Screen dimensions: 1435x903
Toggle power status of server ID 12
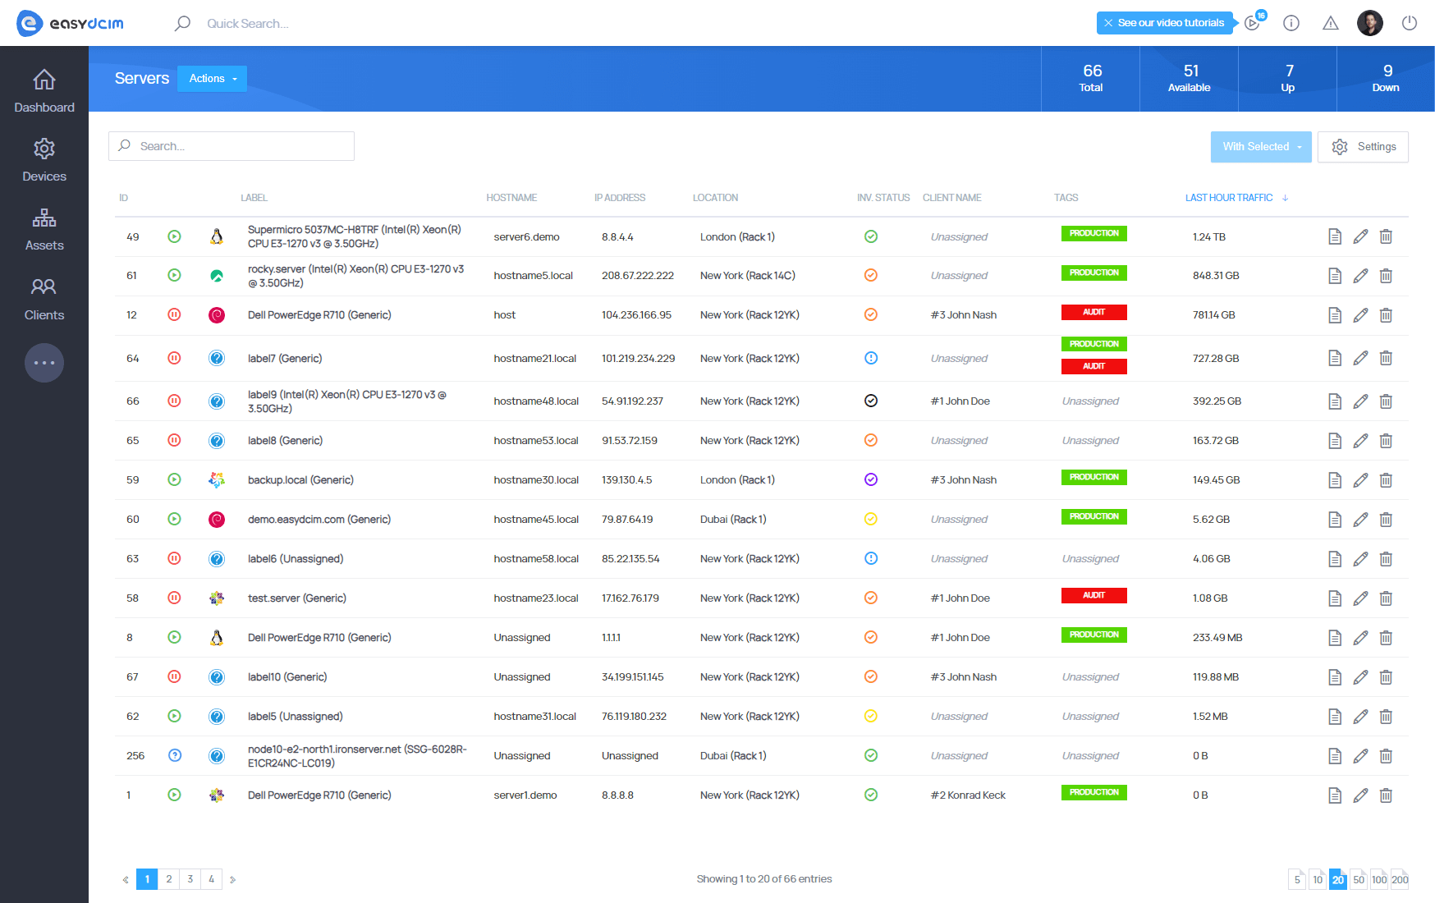(174, 315)
